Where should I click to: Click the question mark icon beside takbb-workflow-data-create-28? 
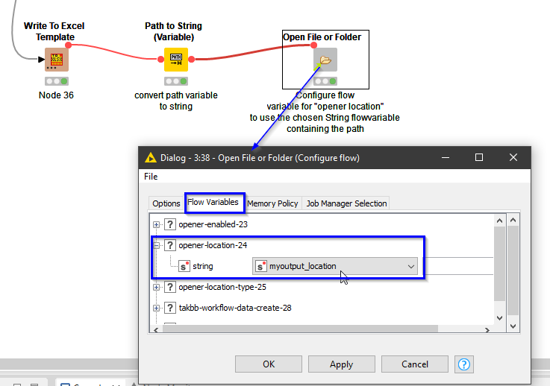pyautogui.click(x=170, y=308)
